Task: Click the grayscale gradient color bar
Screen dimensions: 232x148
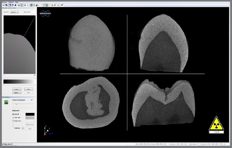Action: coord(19,82)
